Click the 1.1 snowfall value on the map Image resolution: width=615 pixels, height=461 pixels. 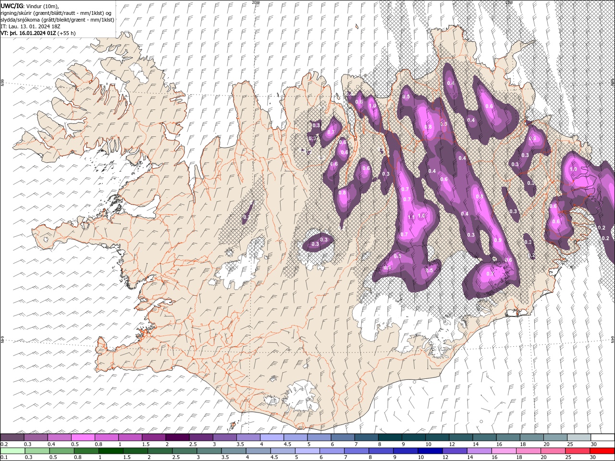coord(411,218)
